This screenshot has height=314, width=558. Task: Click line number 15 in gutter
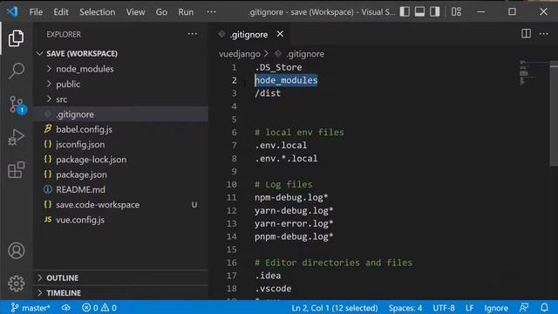pyautogui.click(x=231, y=249)
